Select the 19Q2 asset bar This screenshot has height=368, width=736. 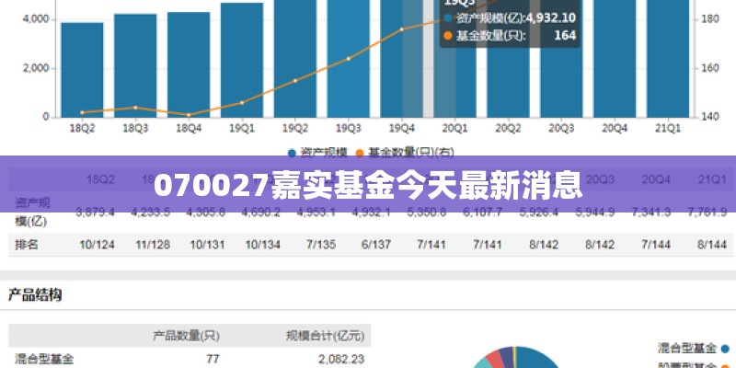tap(295, 59)
